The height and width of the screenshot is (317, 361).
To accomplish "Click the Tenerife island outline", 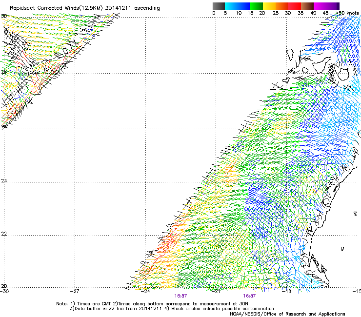I will pos(322,65).
